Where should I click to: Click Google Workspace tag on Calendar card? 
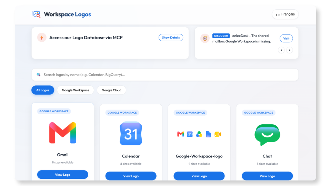[x=122, y=113]
